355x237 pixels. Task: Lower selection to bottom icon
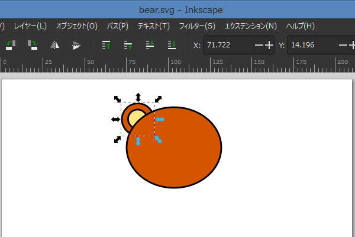(172, 45)
